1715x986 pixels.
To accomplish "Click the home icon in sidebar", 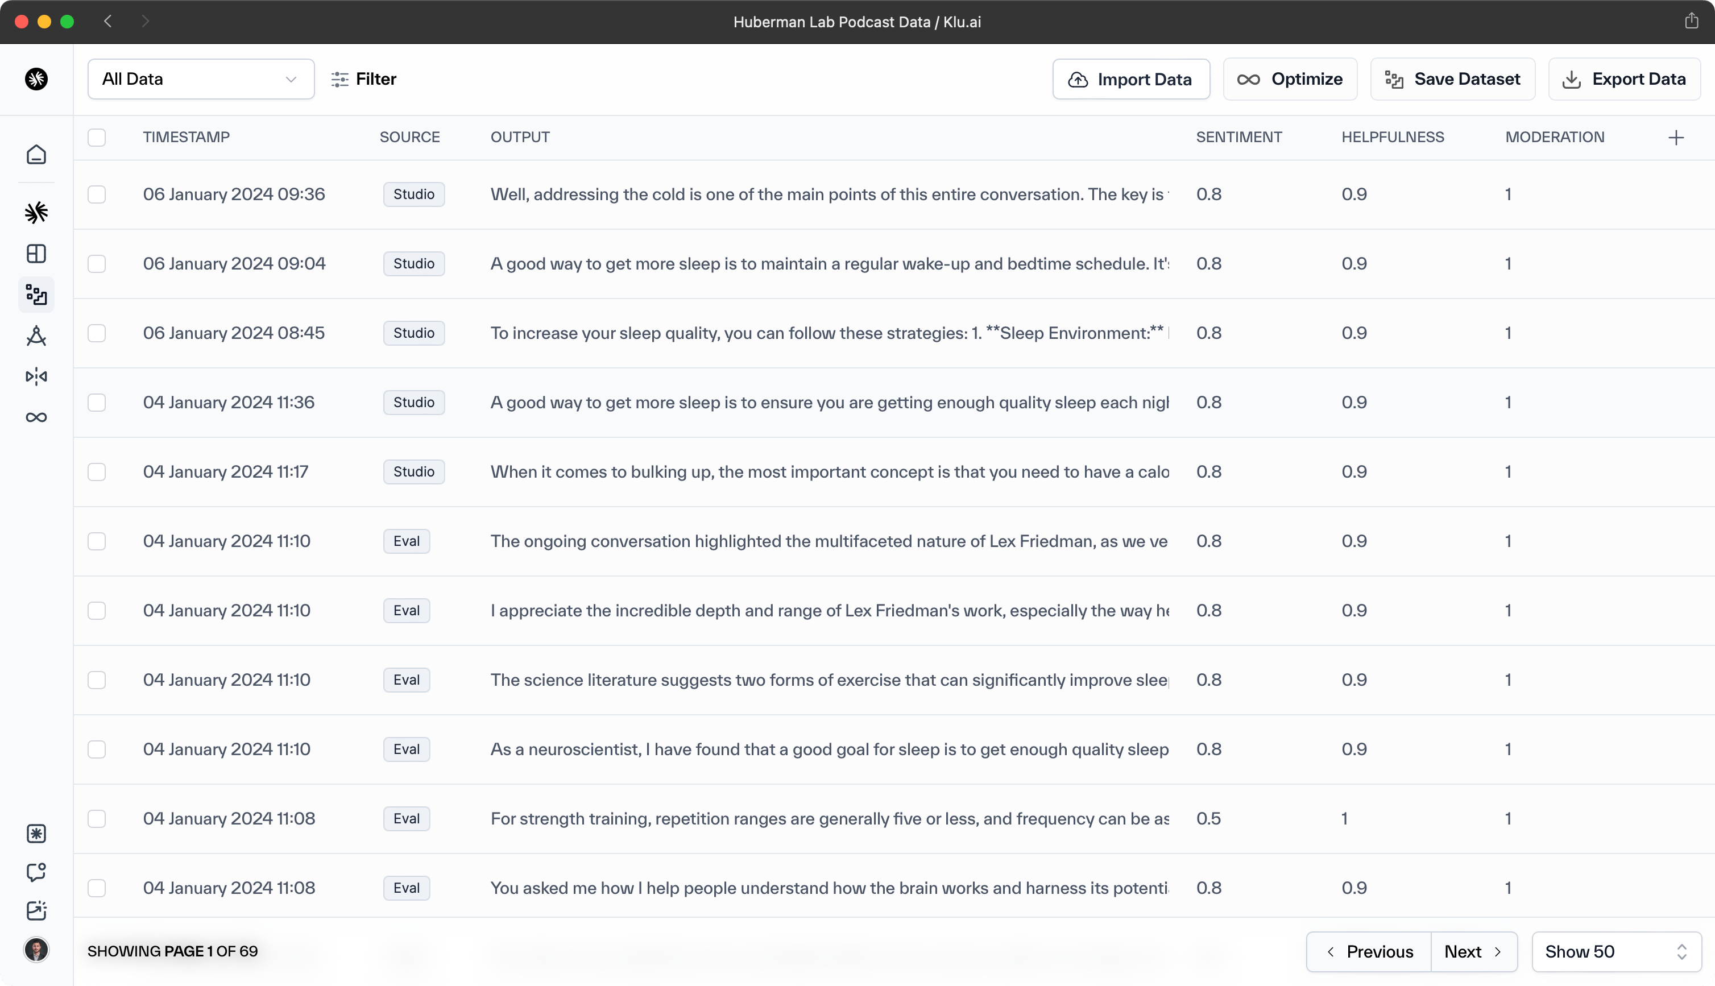I will click(36, 155).
